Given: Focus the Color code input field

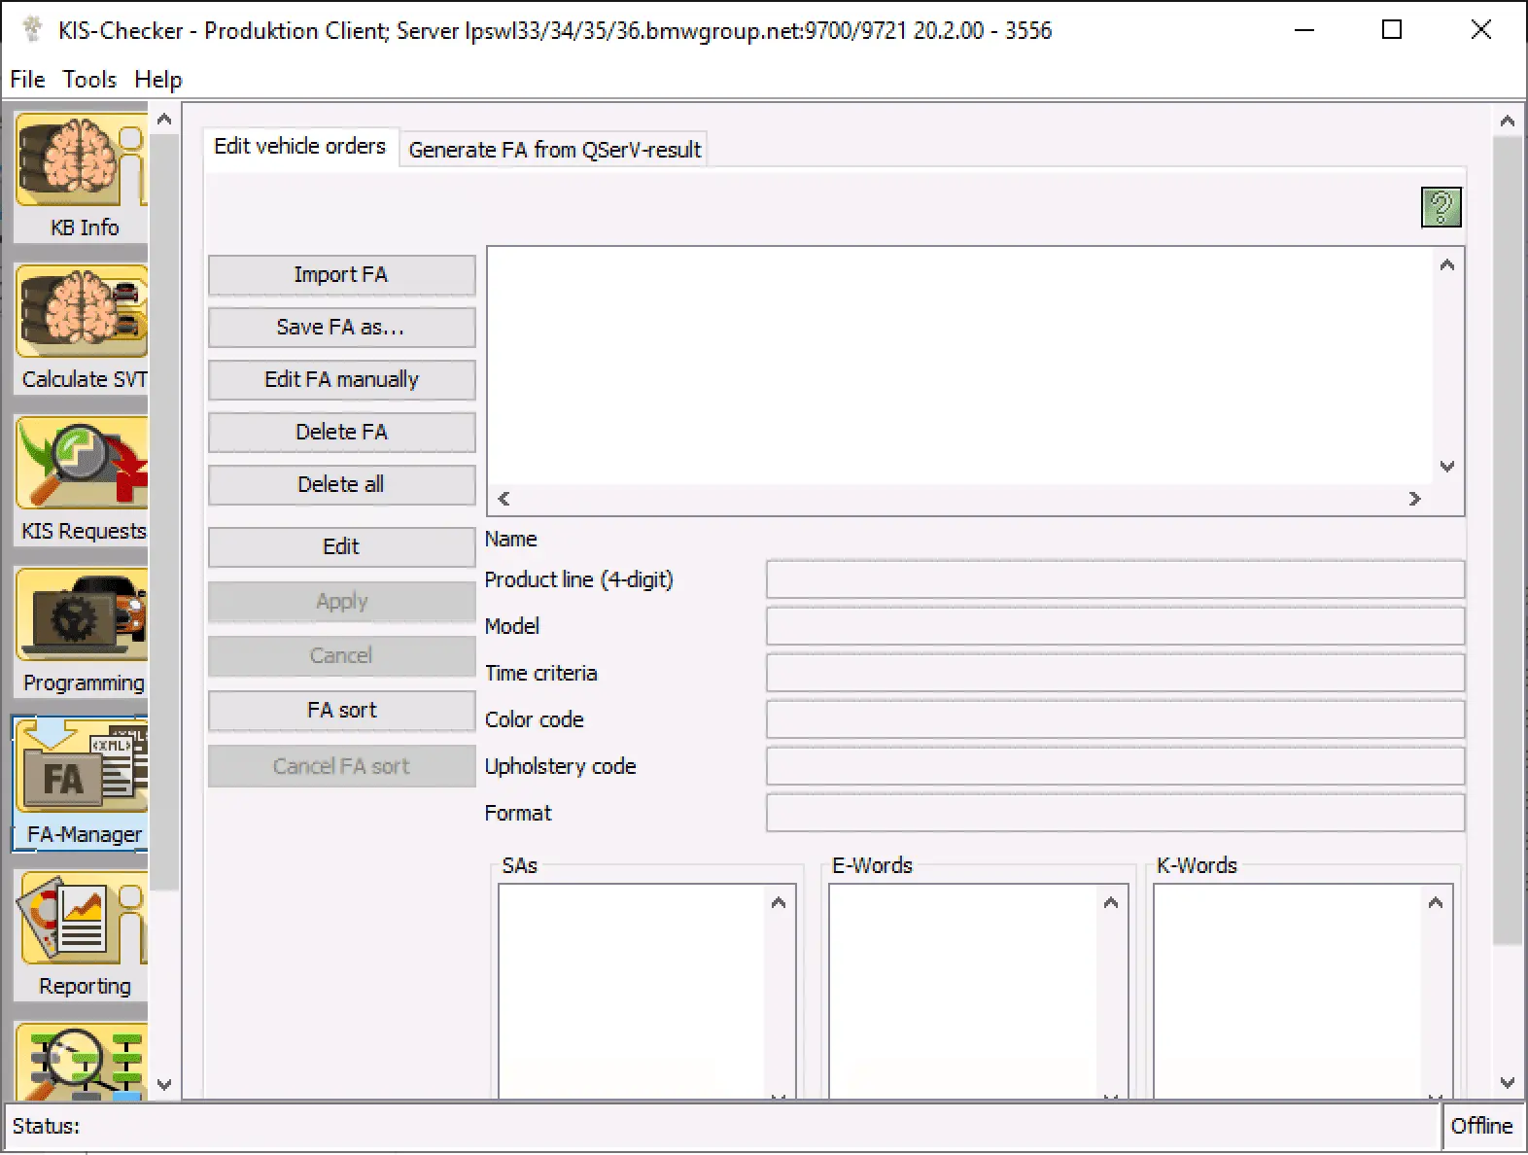Looking at the screenshot, I should coord(1115,719).
